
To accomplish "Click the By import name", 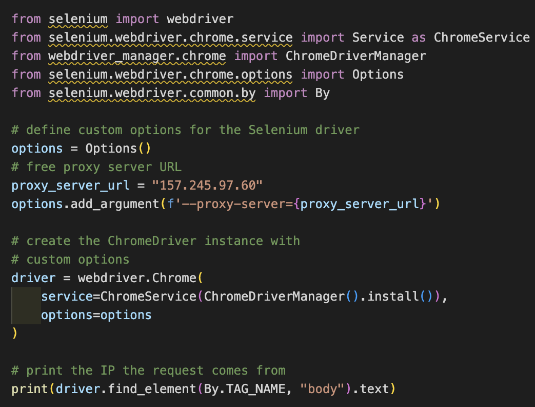I will pos(323,94).
